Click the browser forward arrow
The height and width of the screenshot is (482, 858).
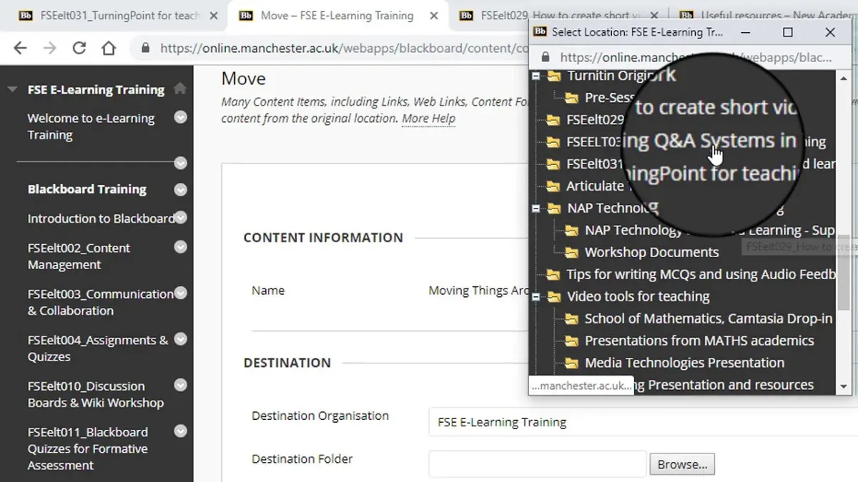(49, 49)
